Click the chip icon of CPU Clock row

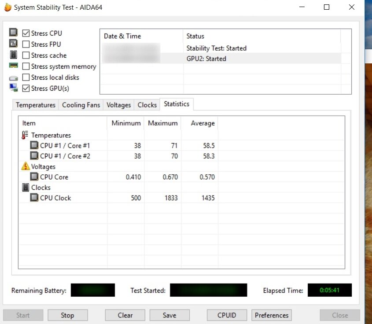tap(34, 197)
